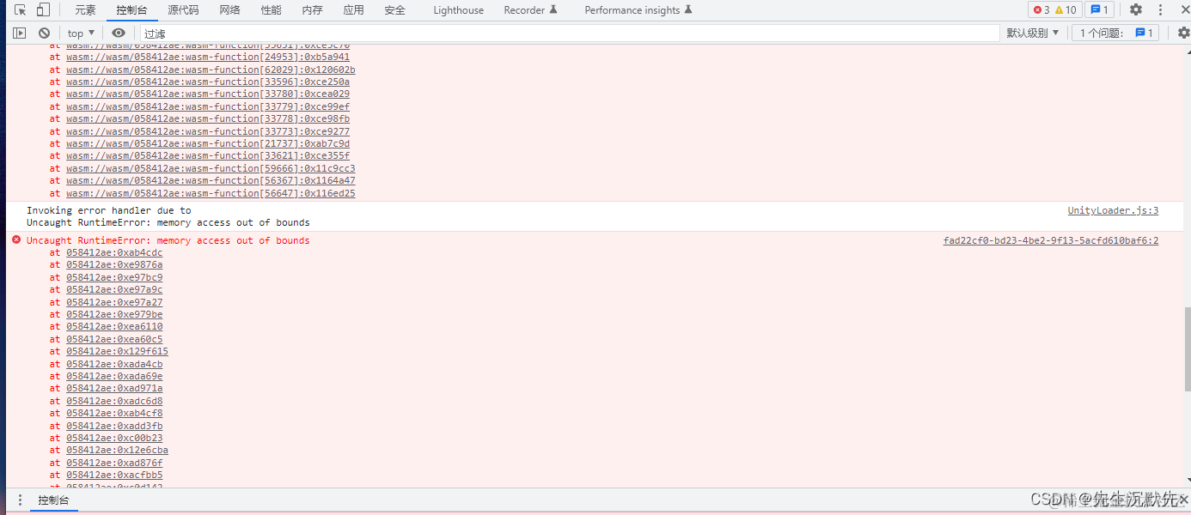
Task: Open stack frame 058412ae:0xab4cdc
Action: pos(114,252)
